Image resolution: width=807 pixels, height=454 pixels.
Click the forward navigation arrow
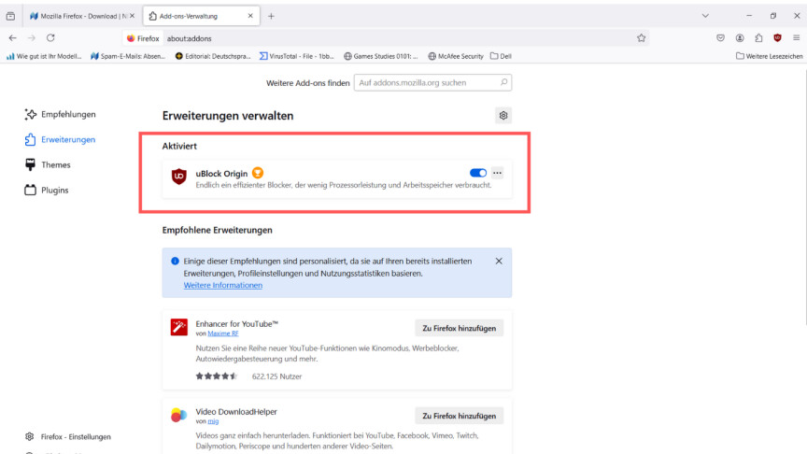click(x=32, y=38)
